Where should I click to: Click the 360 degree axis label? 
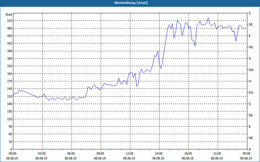[10, 59]
